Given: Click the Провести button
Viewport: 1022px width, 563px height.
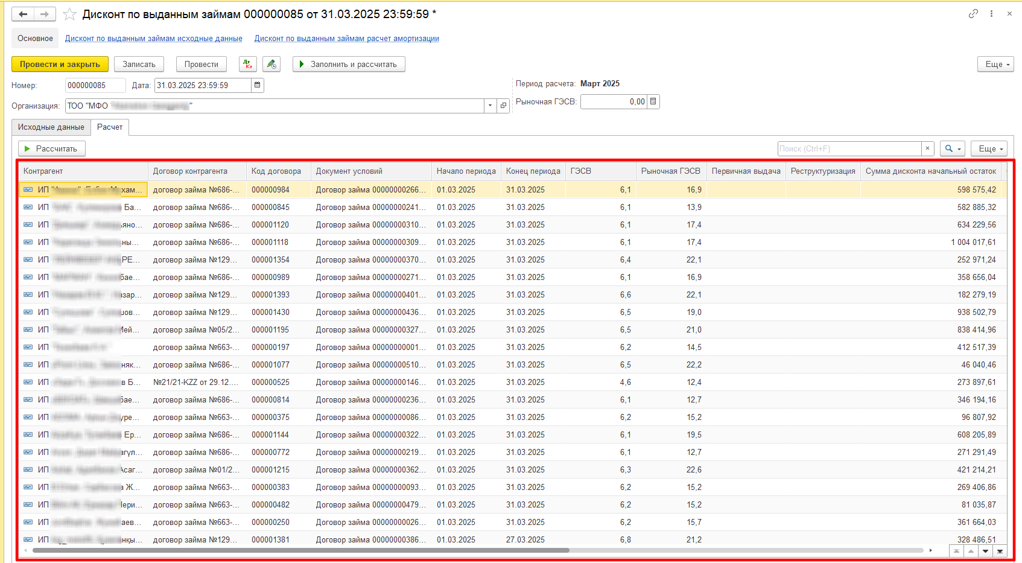Looking at the screenshot, I should (x=202, y=64).
